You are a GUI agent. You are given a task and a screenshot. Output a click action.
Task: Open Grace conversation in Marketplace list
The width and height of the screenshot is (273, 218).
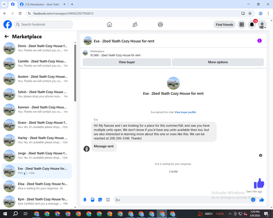click(37, 125)
